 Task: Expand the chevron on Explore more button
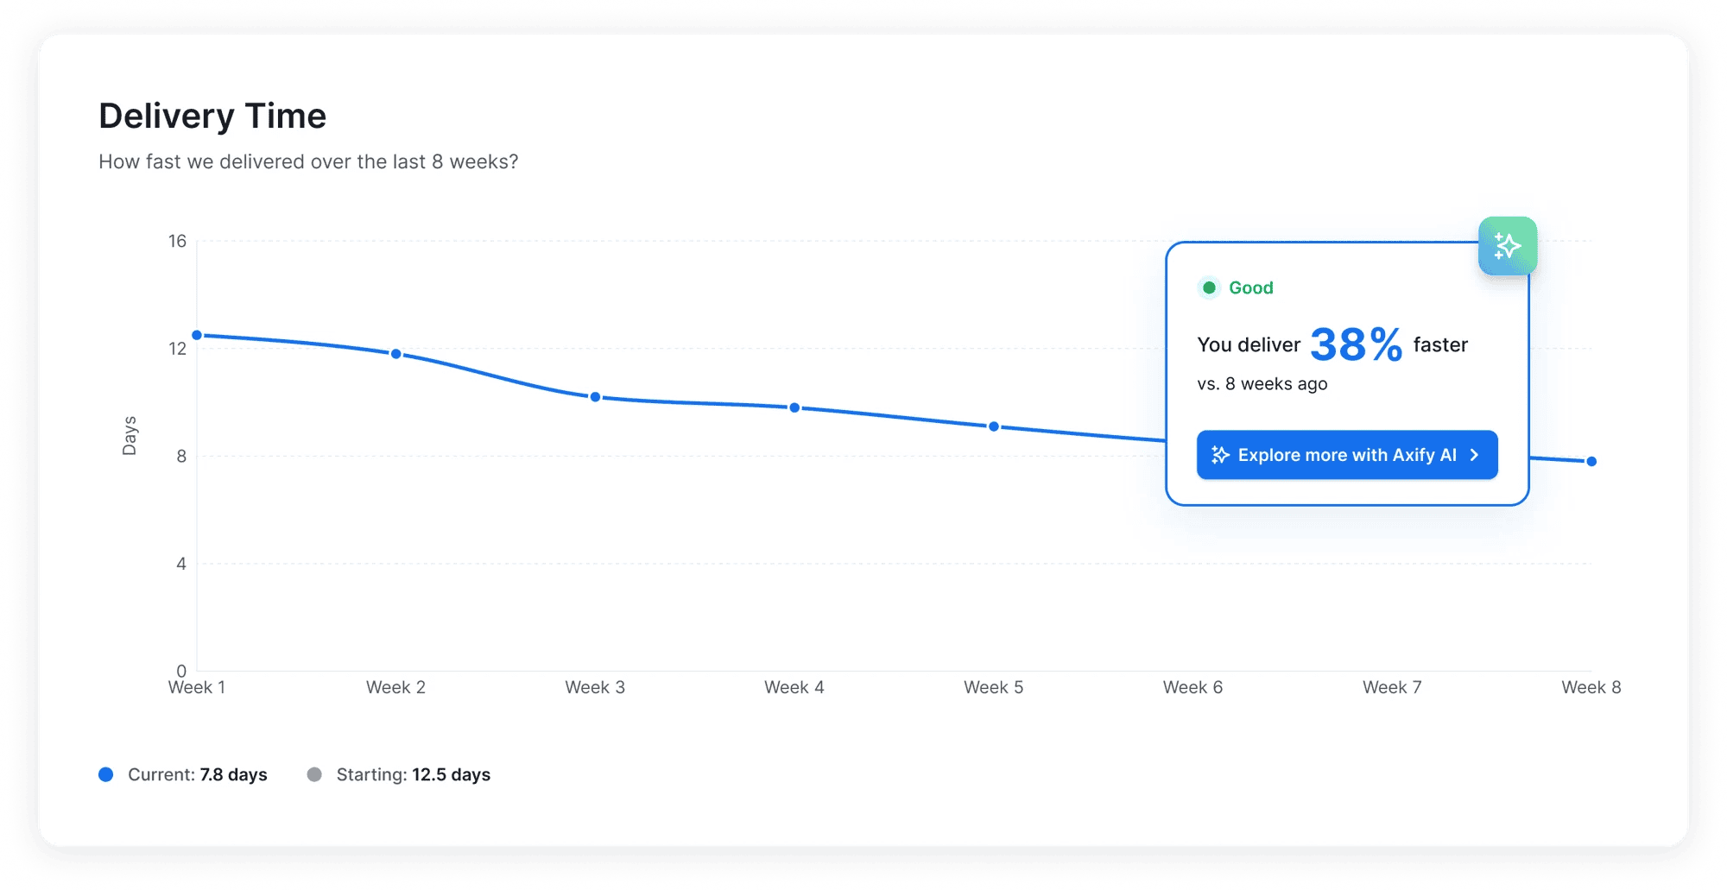(x=1474, y=455)
